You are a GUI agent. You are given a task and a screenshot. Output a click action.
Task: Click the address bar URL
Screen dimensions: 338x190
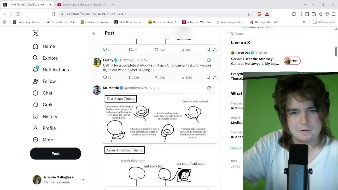coord(97,14)
